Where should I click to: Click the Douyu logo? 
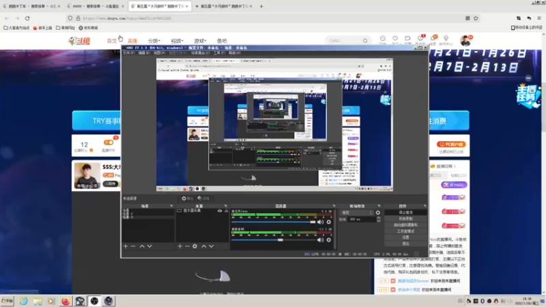pyautogui.click(x=79, y=41)
